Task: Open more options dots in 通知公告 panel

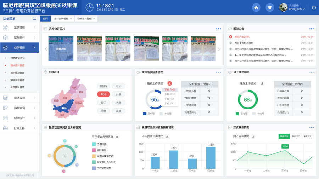Action: (x=311, y=29)
